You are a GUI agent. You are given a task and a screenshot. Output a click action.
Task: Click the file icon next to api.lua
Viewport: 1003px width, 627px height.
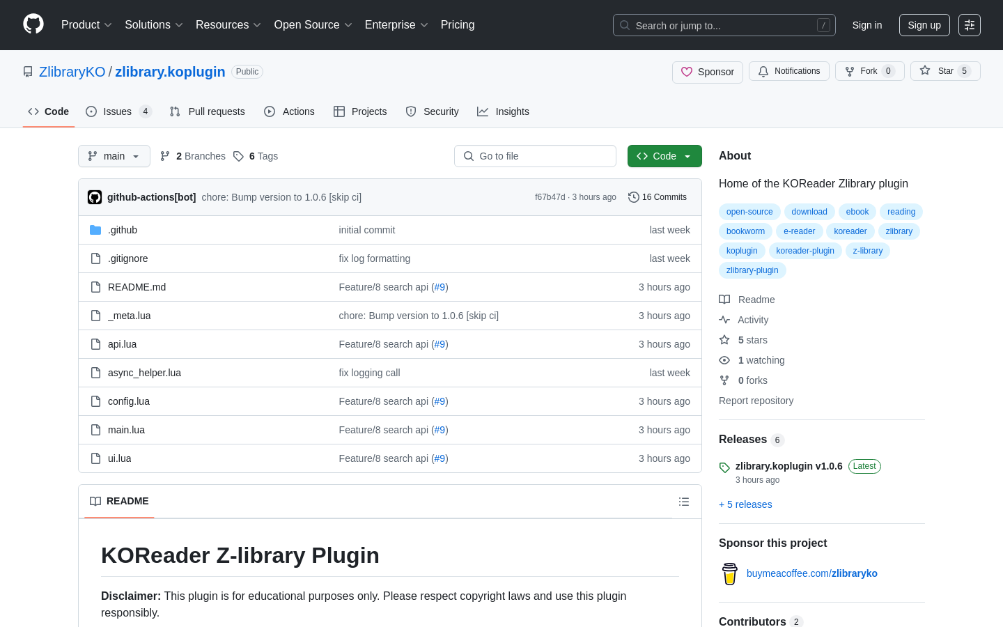[95, 344]
